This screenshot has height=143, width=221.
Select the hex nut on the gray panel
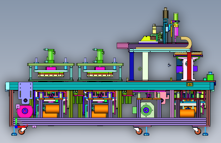click(140, 69)
